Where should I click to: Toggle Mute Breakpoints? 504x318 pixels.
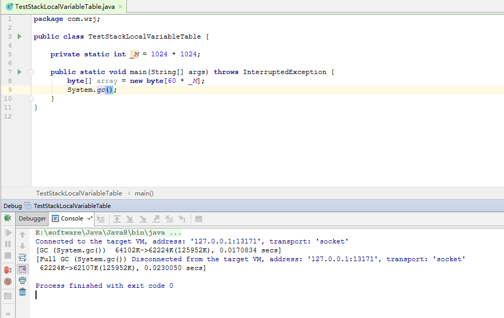pos(8,282)
